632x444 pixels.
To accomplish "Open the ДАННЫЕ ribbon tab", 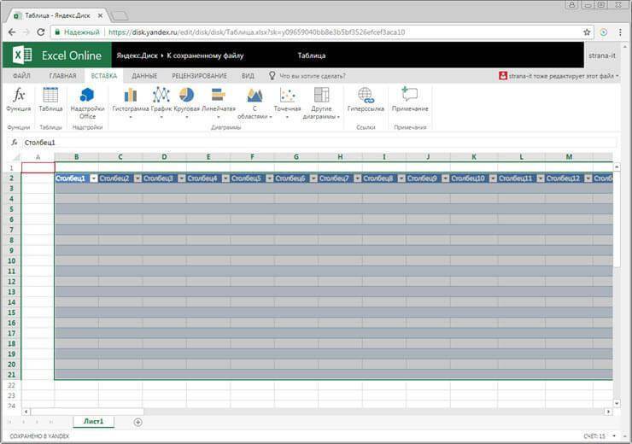I will (x=143, y=76).
